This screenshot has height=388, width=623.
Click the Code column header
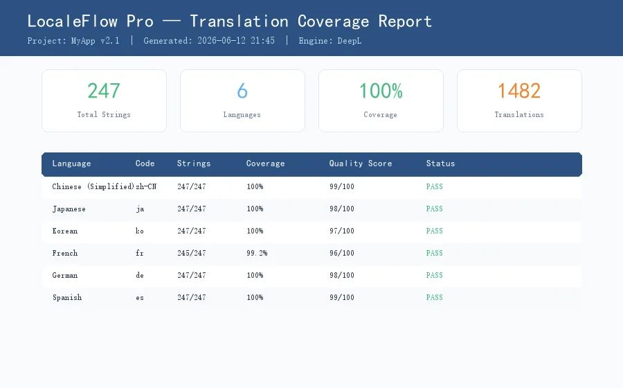(x=145, y=164)
